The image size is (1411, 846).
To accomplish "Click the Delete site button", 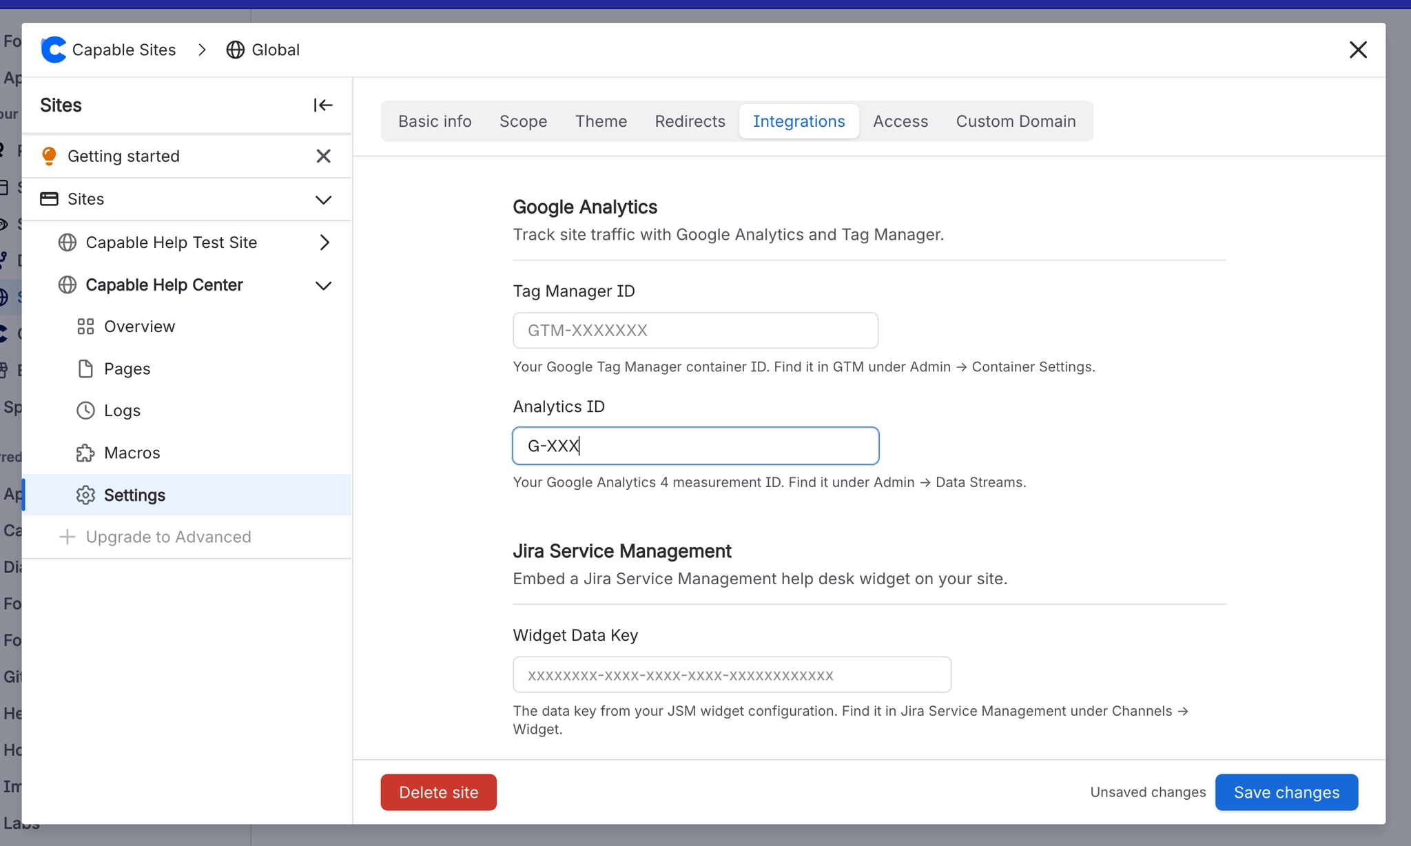I will (x=438, y=792).
